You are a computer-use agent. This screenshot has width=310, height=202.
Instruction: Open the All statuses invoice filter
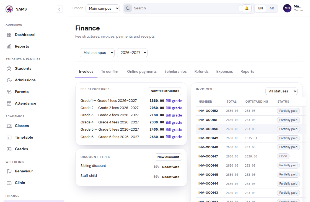pos(281,91)
